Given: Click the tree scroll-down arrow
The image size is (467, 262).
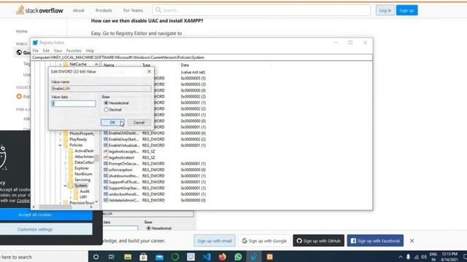Looking at the screenshot, I should (96, 202).
